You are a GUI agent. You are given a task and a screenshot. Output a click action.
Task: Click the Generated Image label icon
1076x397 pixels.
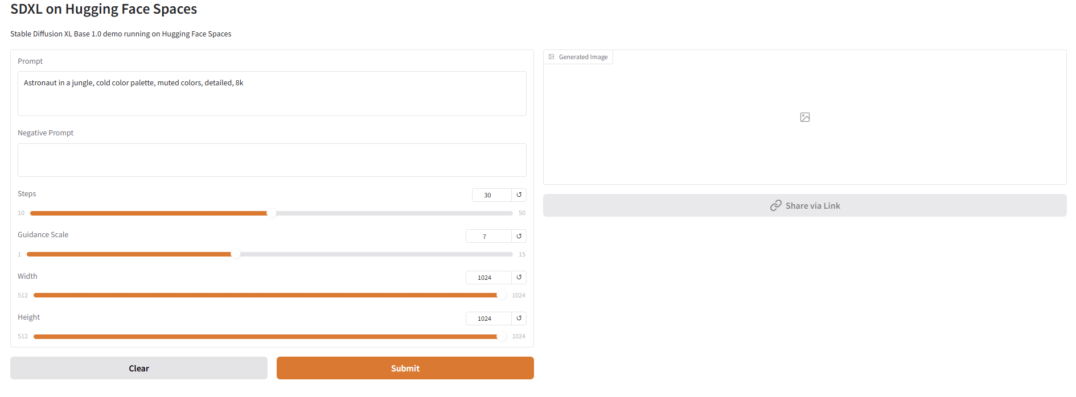(551, 57)
